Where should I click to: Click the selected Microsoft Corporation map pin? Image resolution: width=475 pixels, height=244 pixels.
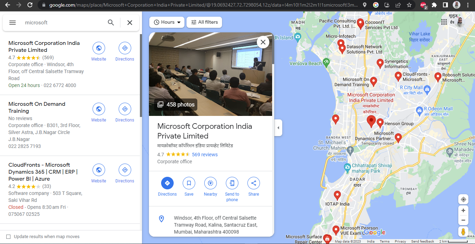tap(371, 121)
